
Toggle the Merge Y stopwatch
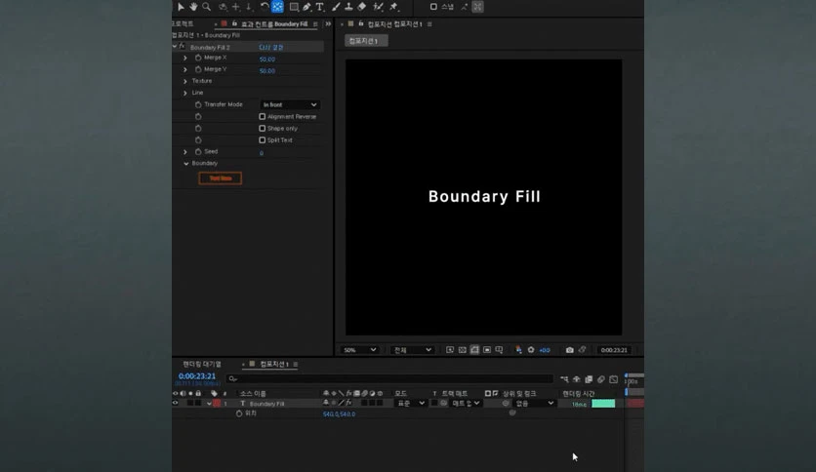point(198,69)
